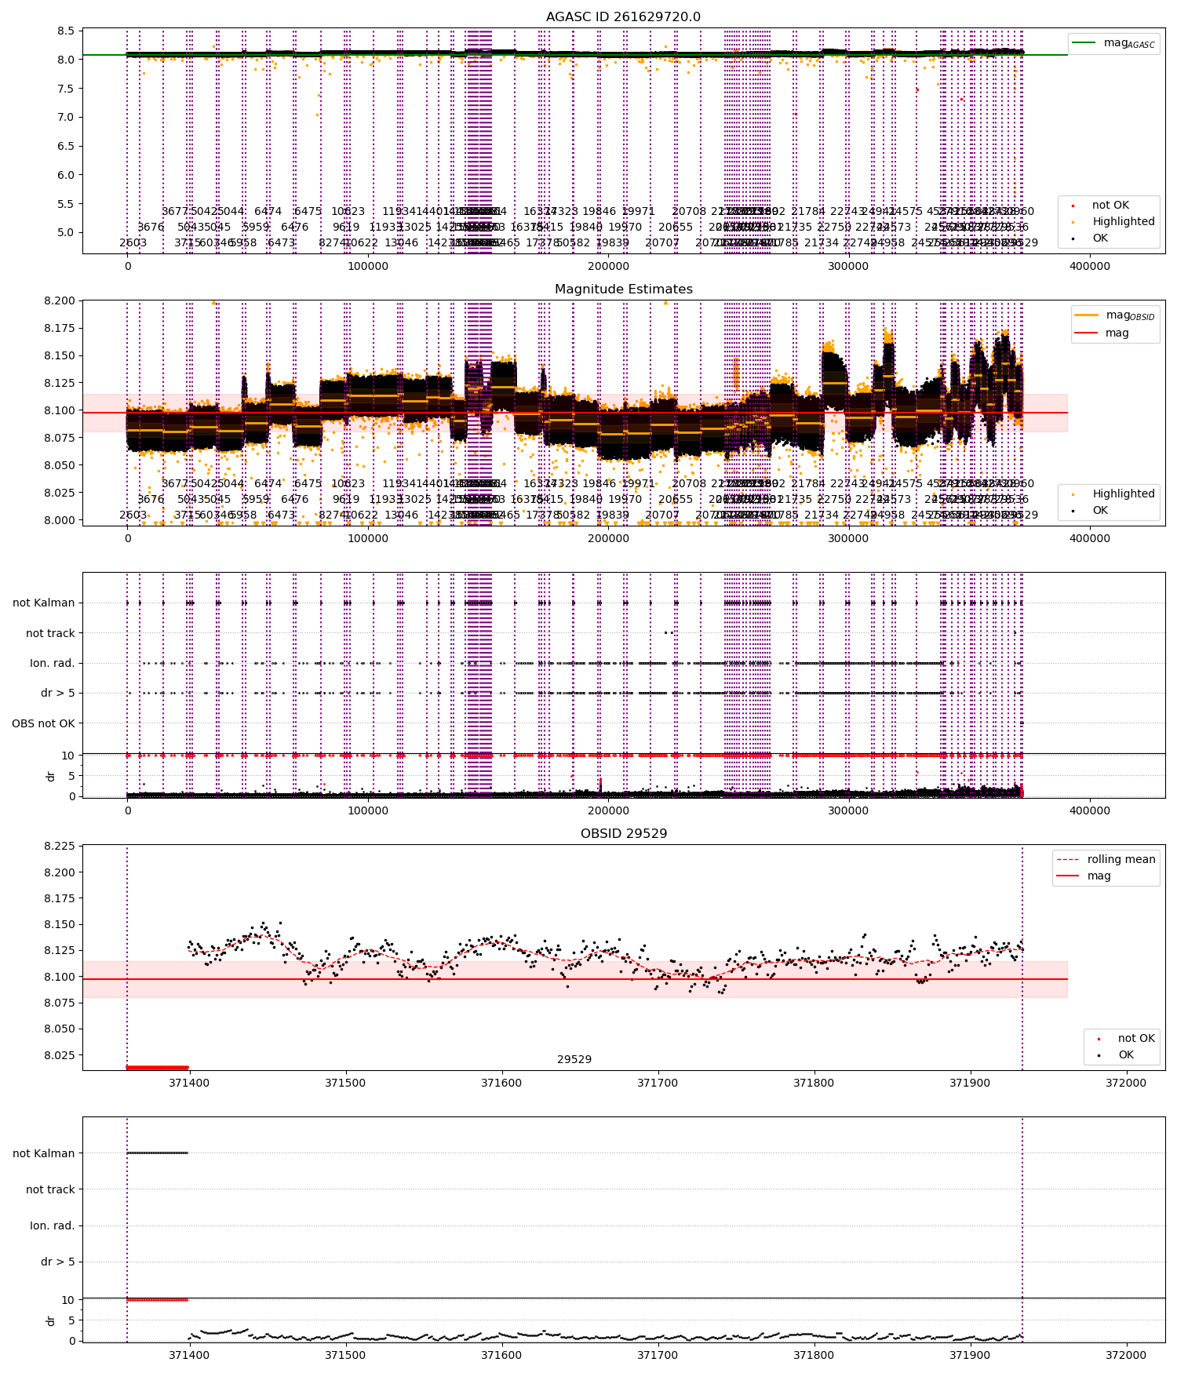Click the 7.0 y-tick of top plot
This screenshot has width=1177, height=1373.
click(x=66, y=117)
